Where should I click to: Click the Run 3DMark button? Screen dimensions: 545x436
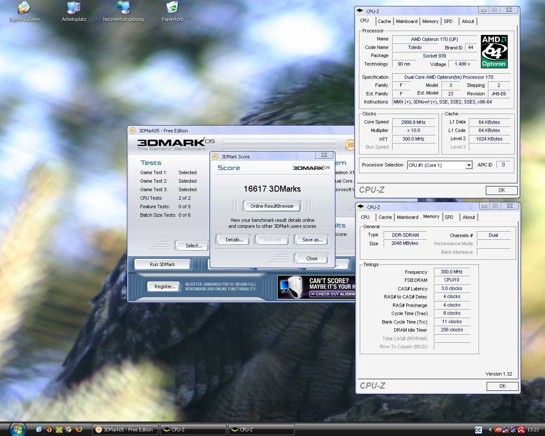tap(163, 264)
